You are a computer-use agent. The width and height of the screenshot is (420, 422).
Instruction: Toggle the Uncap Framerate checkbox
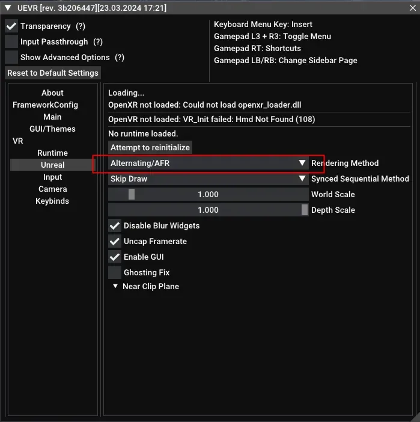[x=115, y=241]
